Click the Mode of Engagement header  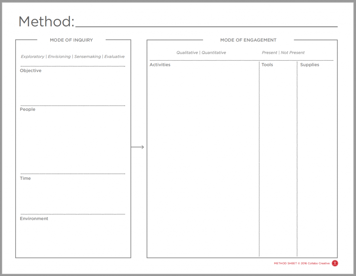(248, 40)
